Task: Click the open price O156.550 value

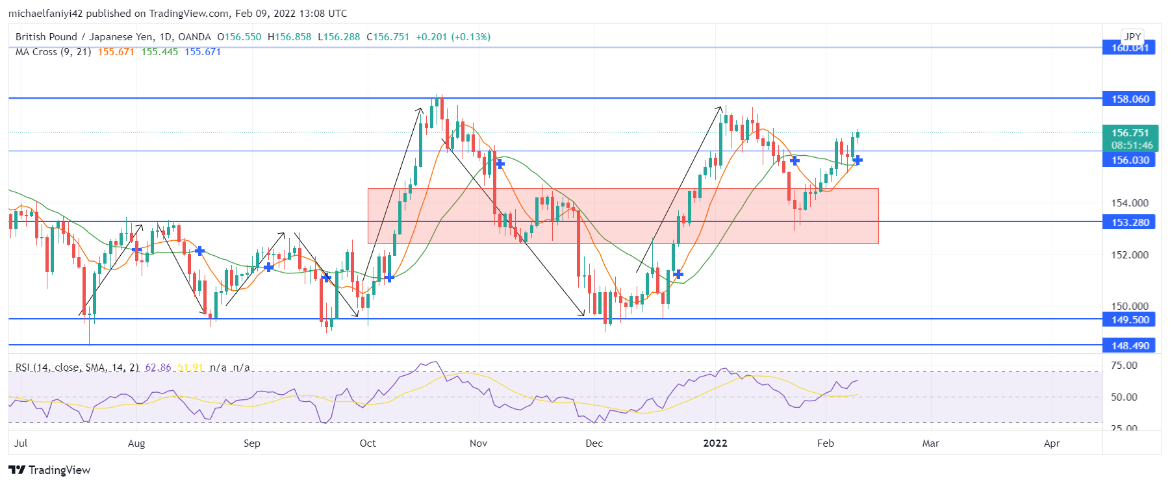Action: tap(239, 37)
